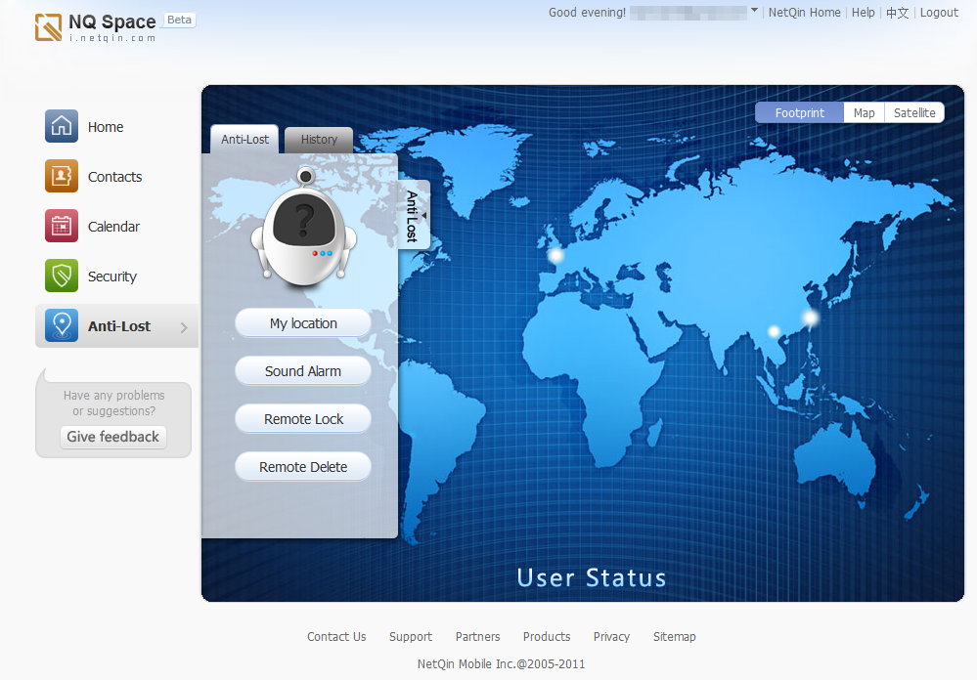The width and height of the screenshot is (977, 680).
Task: Trigger the My location action
Action: tap(302, 322)
